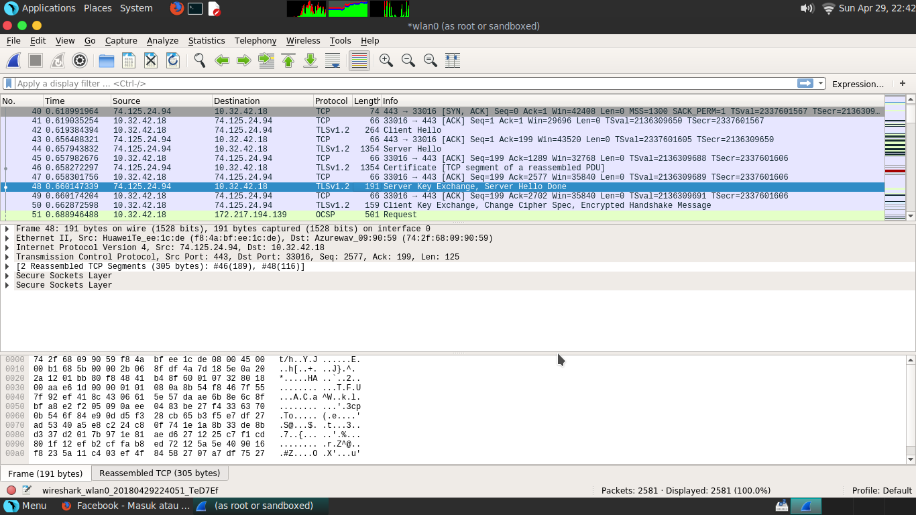
Task: Jump to the last packet
Action: (x=310, y=60)
